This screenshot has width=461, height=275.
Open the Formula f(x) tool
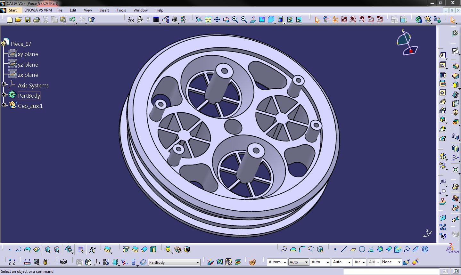pos(131,20)
